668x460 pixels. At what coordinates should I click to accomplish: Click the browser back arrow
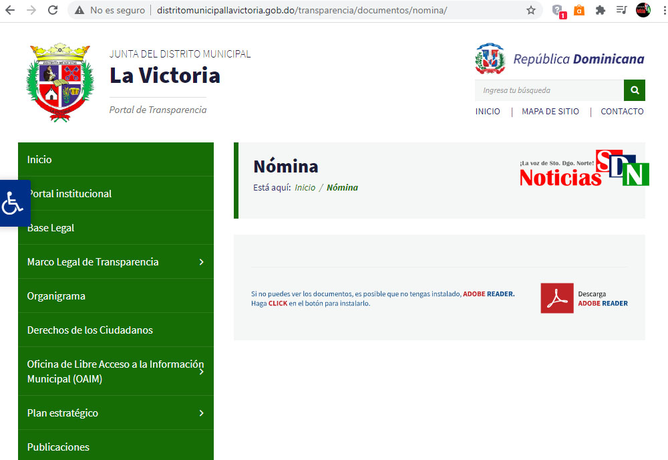[10, 10]
